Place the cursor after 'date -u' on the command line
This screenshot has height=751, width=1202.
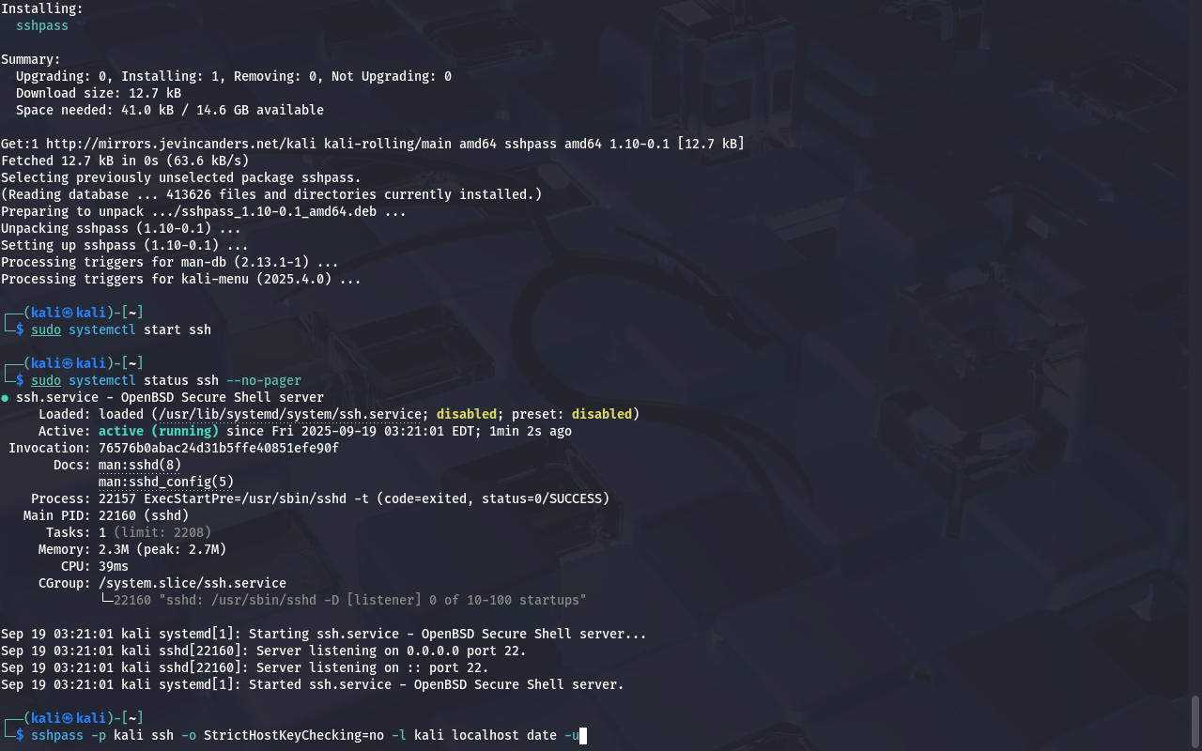click(x=582, y=735)
